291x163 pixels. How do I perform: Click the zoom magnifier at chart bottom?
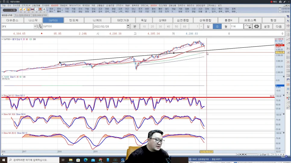[x=276, y=154]
